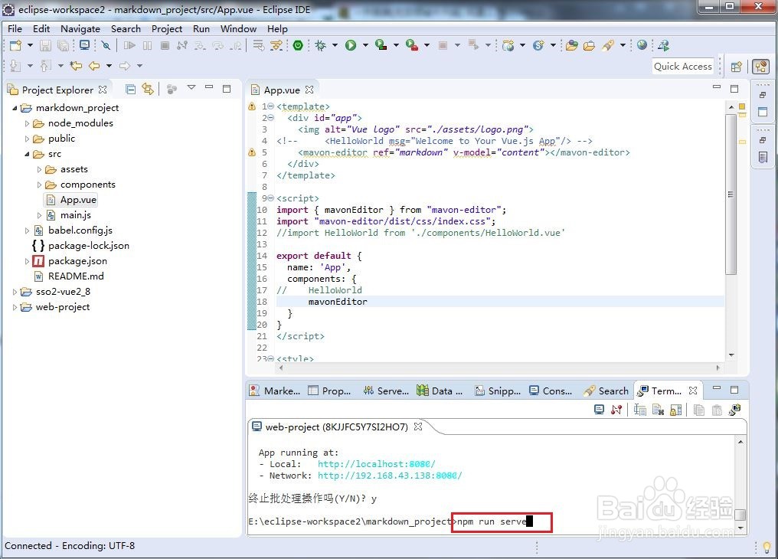Screen dimensions: 778x559
Task: Open the Project menu
Action: pos(167,29)
